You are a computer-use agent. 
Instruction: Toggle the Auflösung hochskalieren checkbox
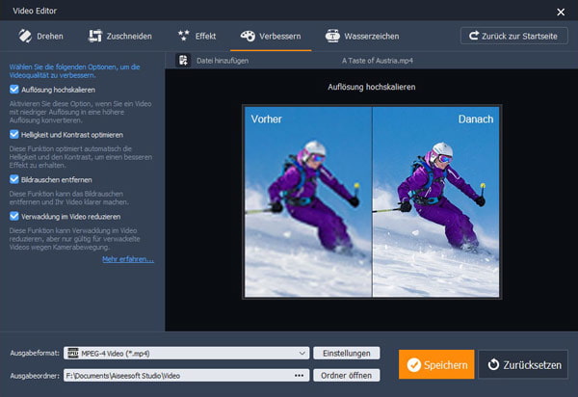(x=13, y=89)
